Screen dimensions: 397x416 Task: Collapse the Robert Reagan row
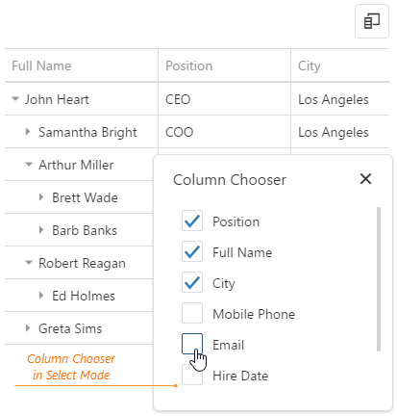(x=29, y=263)
